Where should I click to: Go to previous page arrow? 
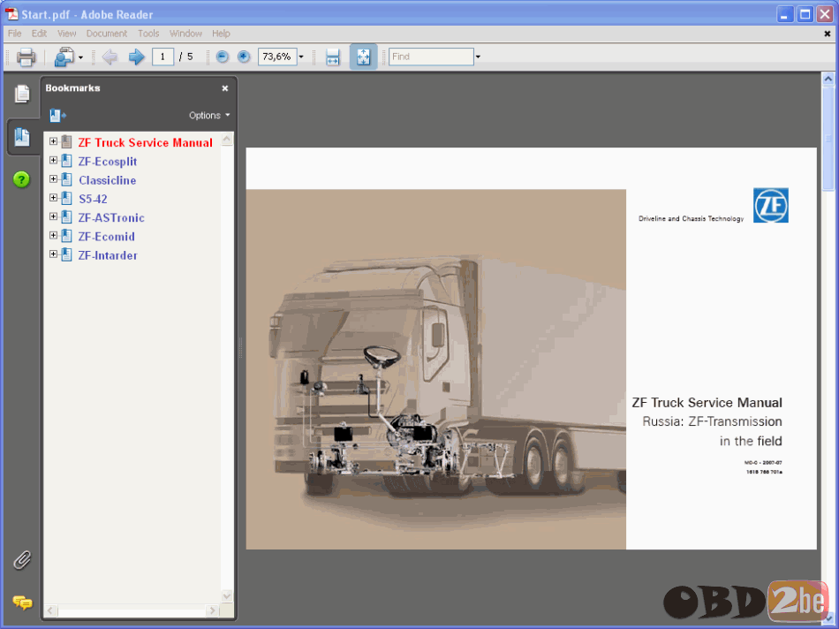(110, 57)
